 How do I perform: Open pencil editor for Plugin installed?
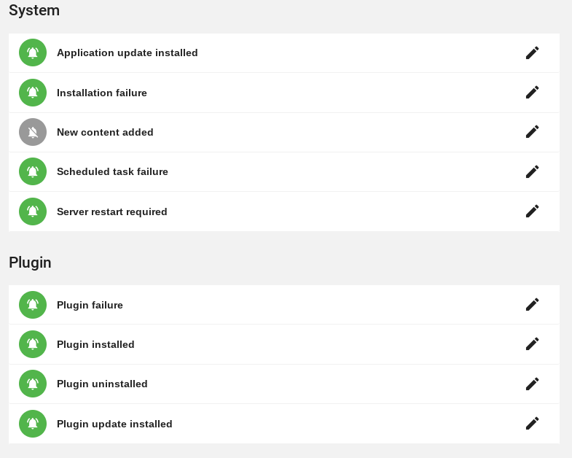532,343
